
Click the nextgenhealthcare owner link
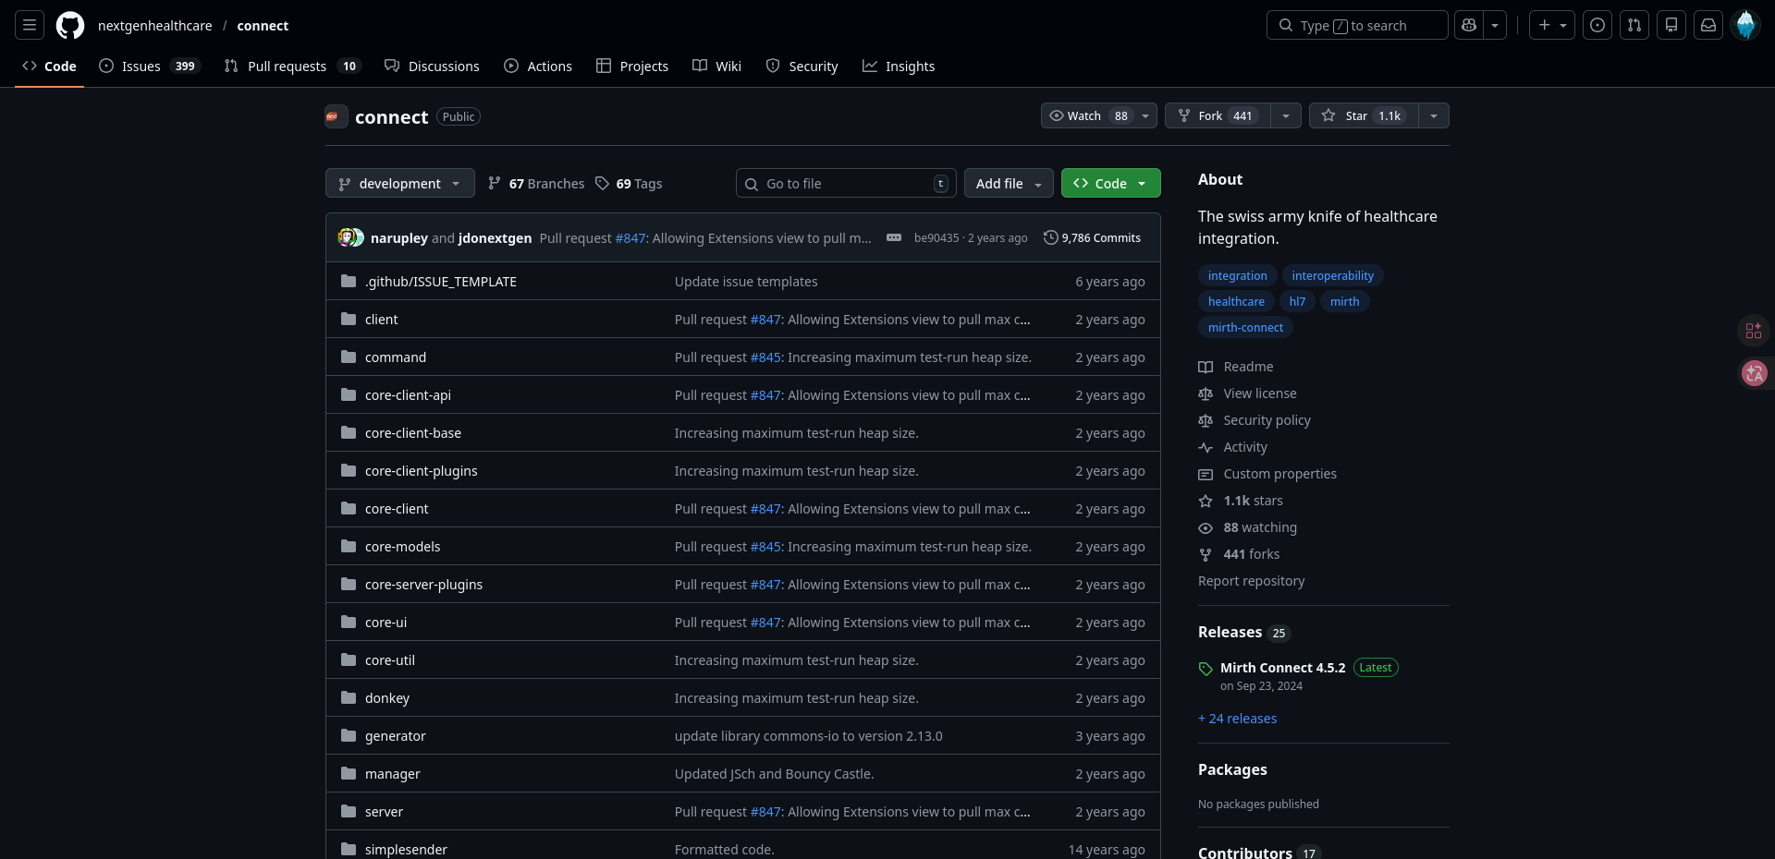coord(155,26)
